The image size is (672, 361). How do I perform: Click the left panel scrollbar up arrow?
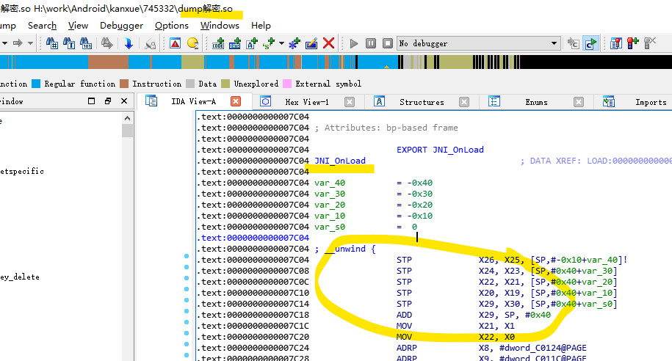coord(127,117)
